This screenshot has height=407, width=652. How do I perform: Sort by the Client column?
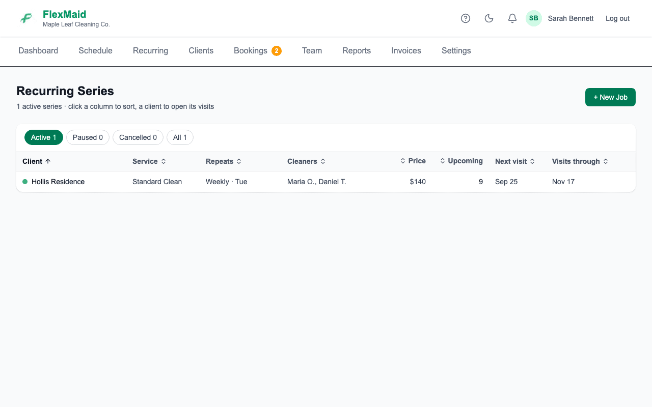[37, 161]
